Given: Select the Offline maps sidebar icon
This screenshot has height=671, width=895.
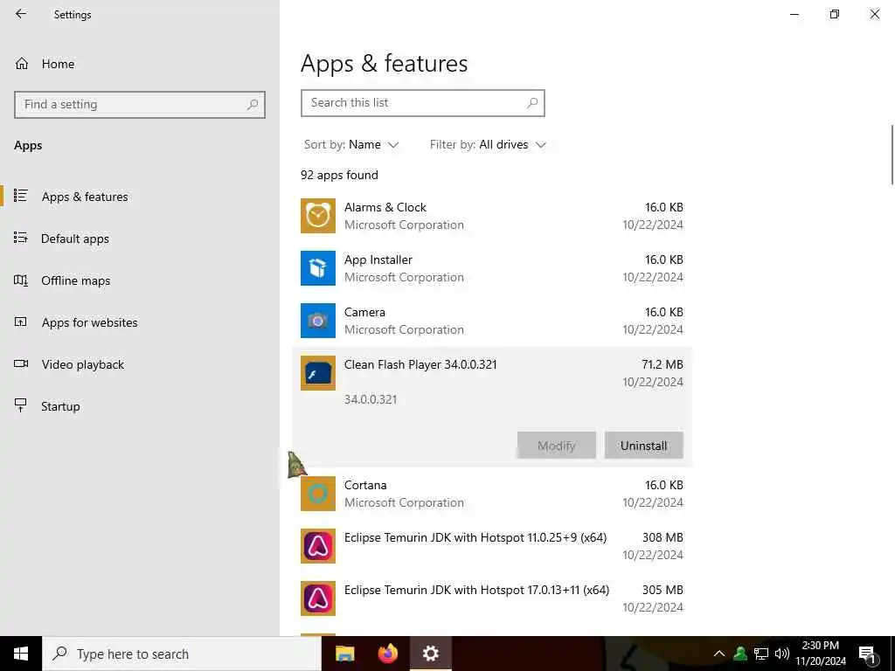Looking at the screenshot, I should [x=21, y=280].
